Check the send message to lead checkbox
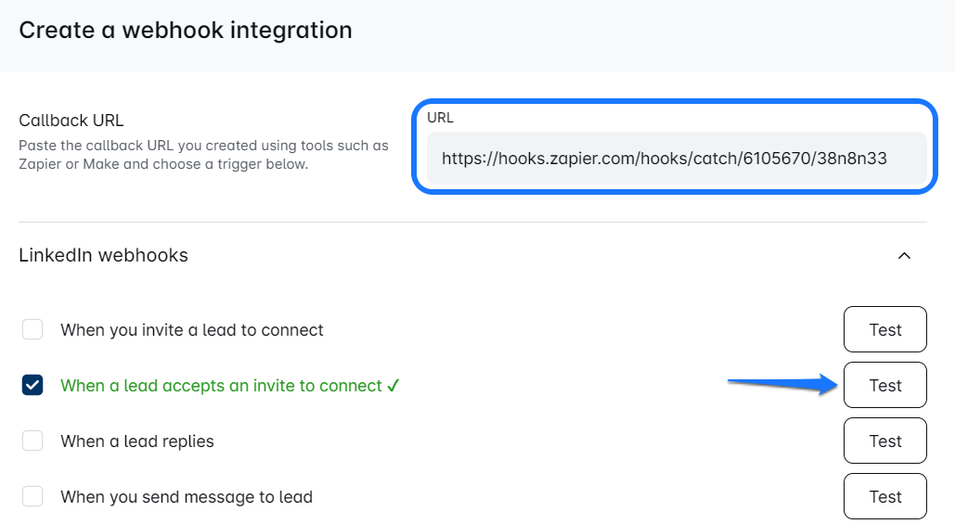Viewport: 955px width, 524px height. [x=32, y=496]
